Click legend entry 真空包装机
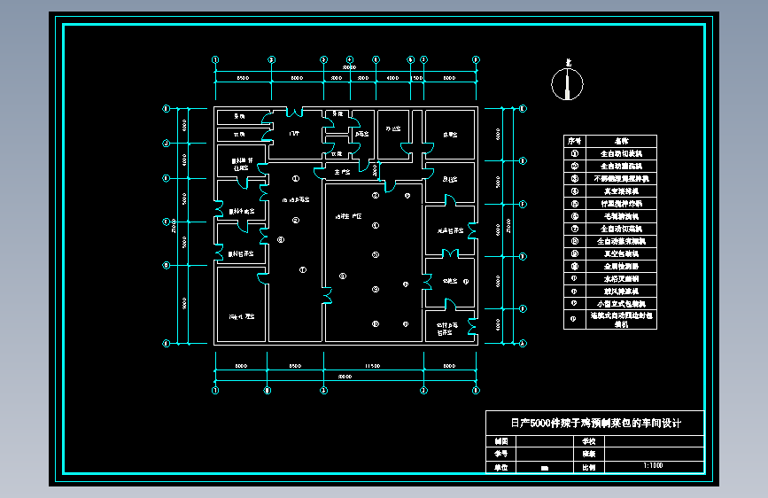The width and height of the screenshot is (768, 498). click(621, 254)
